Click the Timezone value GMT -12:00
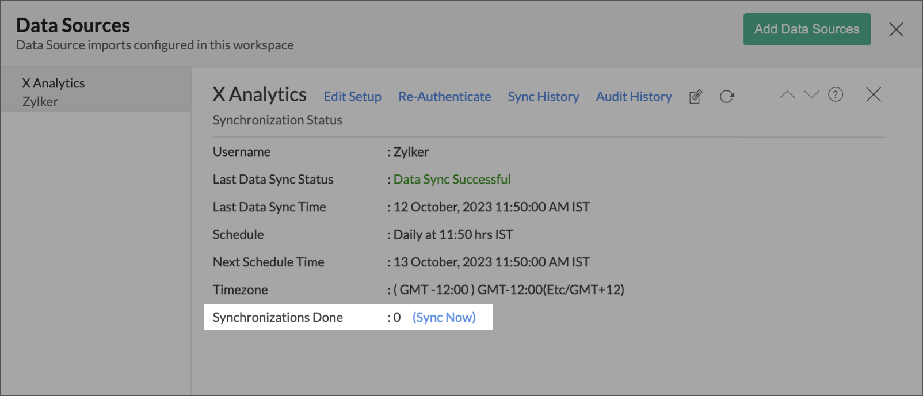Screen dimensions: 923x396 click(509, 290)
